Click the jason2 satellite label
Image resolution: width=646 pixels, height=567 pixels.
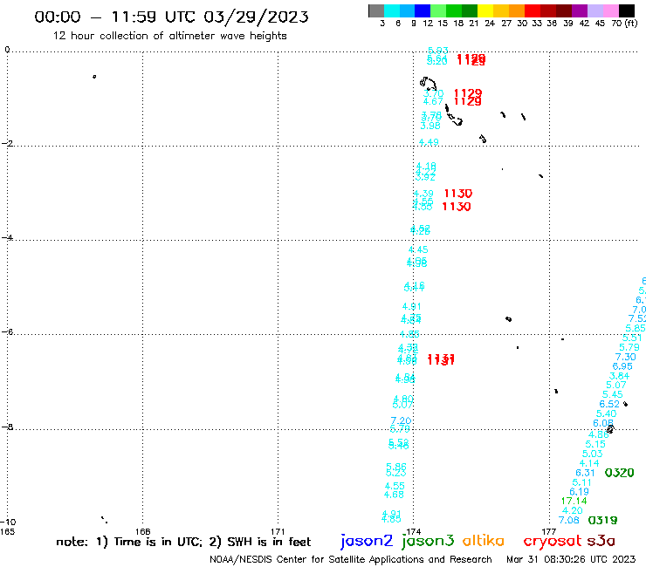coord(367,541)
